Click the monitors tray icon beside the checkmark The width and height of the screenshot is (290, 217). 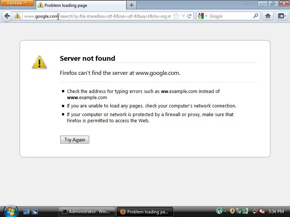245,211
